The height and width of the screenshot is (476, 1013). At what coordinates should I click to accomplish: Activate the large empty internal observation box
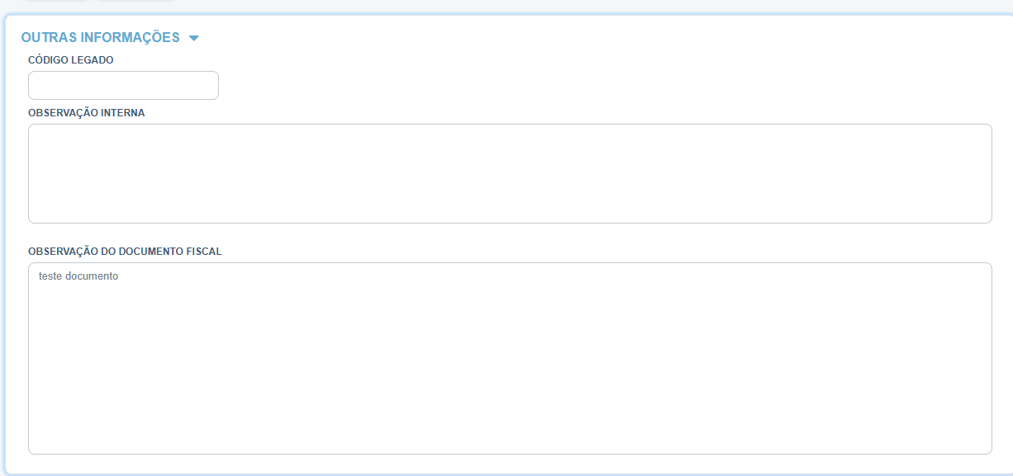point(510,173)
